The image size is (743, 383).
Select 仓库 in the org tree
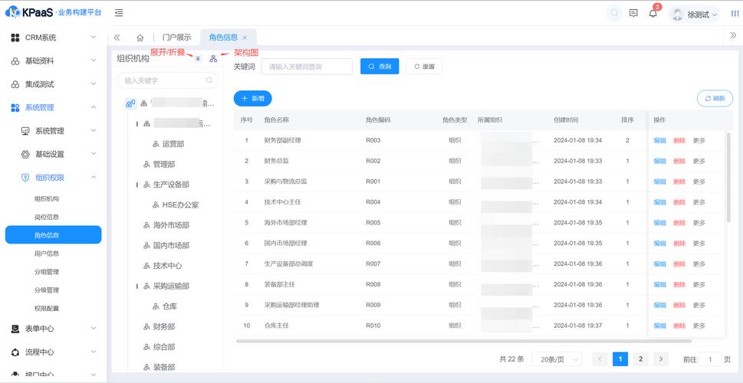[x=169, y=306]
